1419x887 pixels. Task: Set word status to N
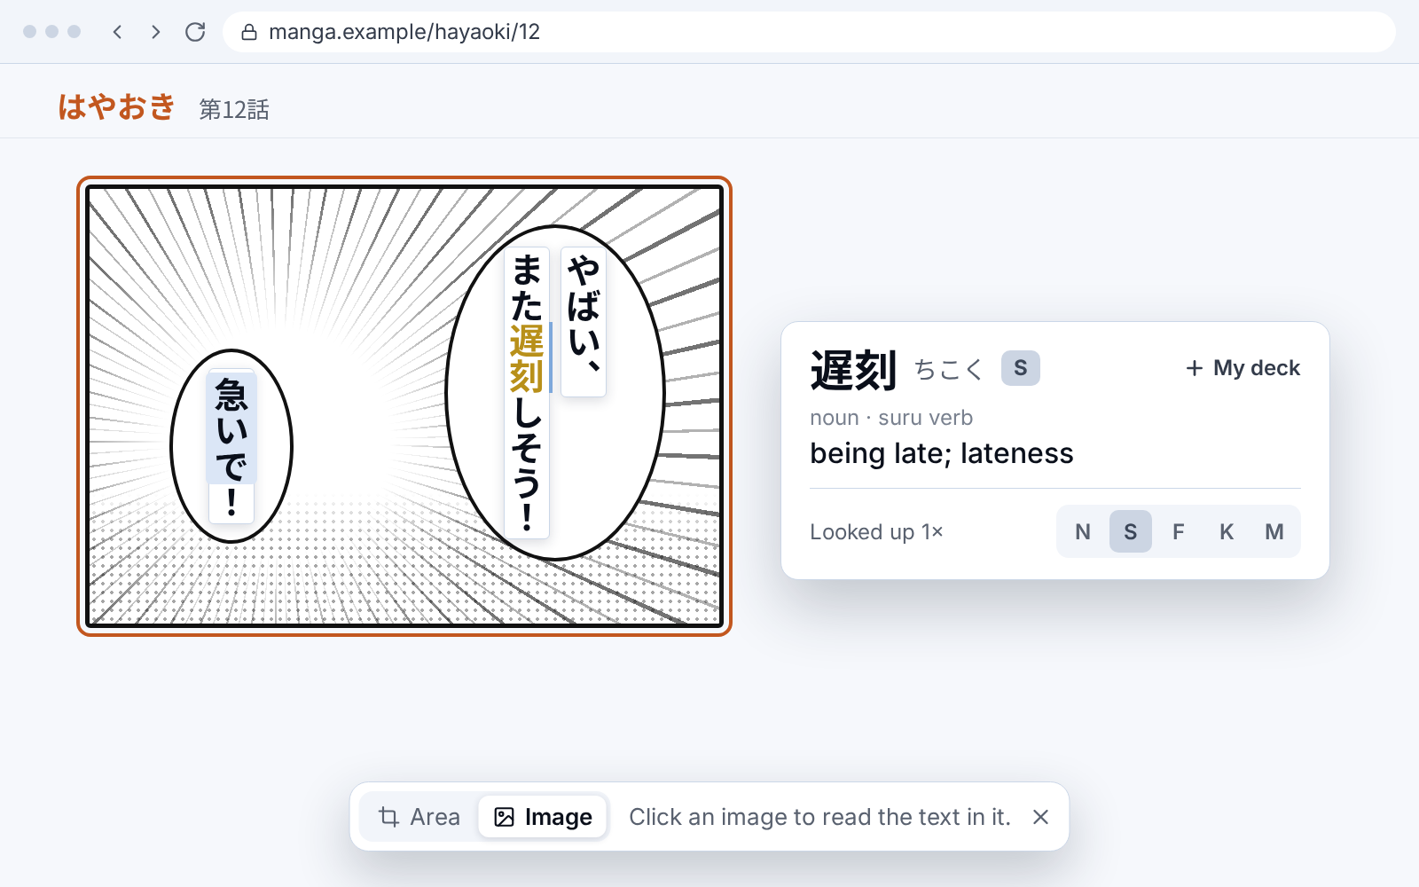(x=1083, y=531)
